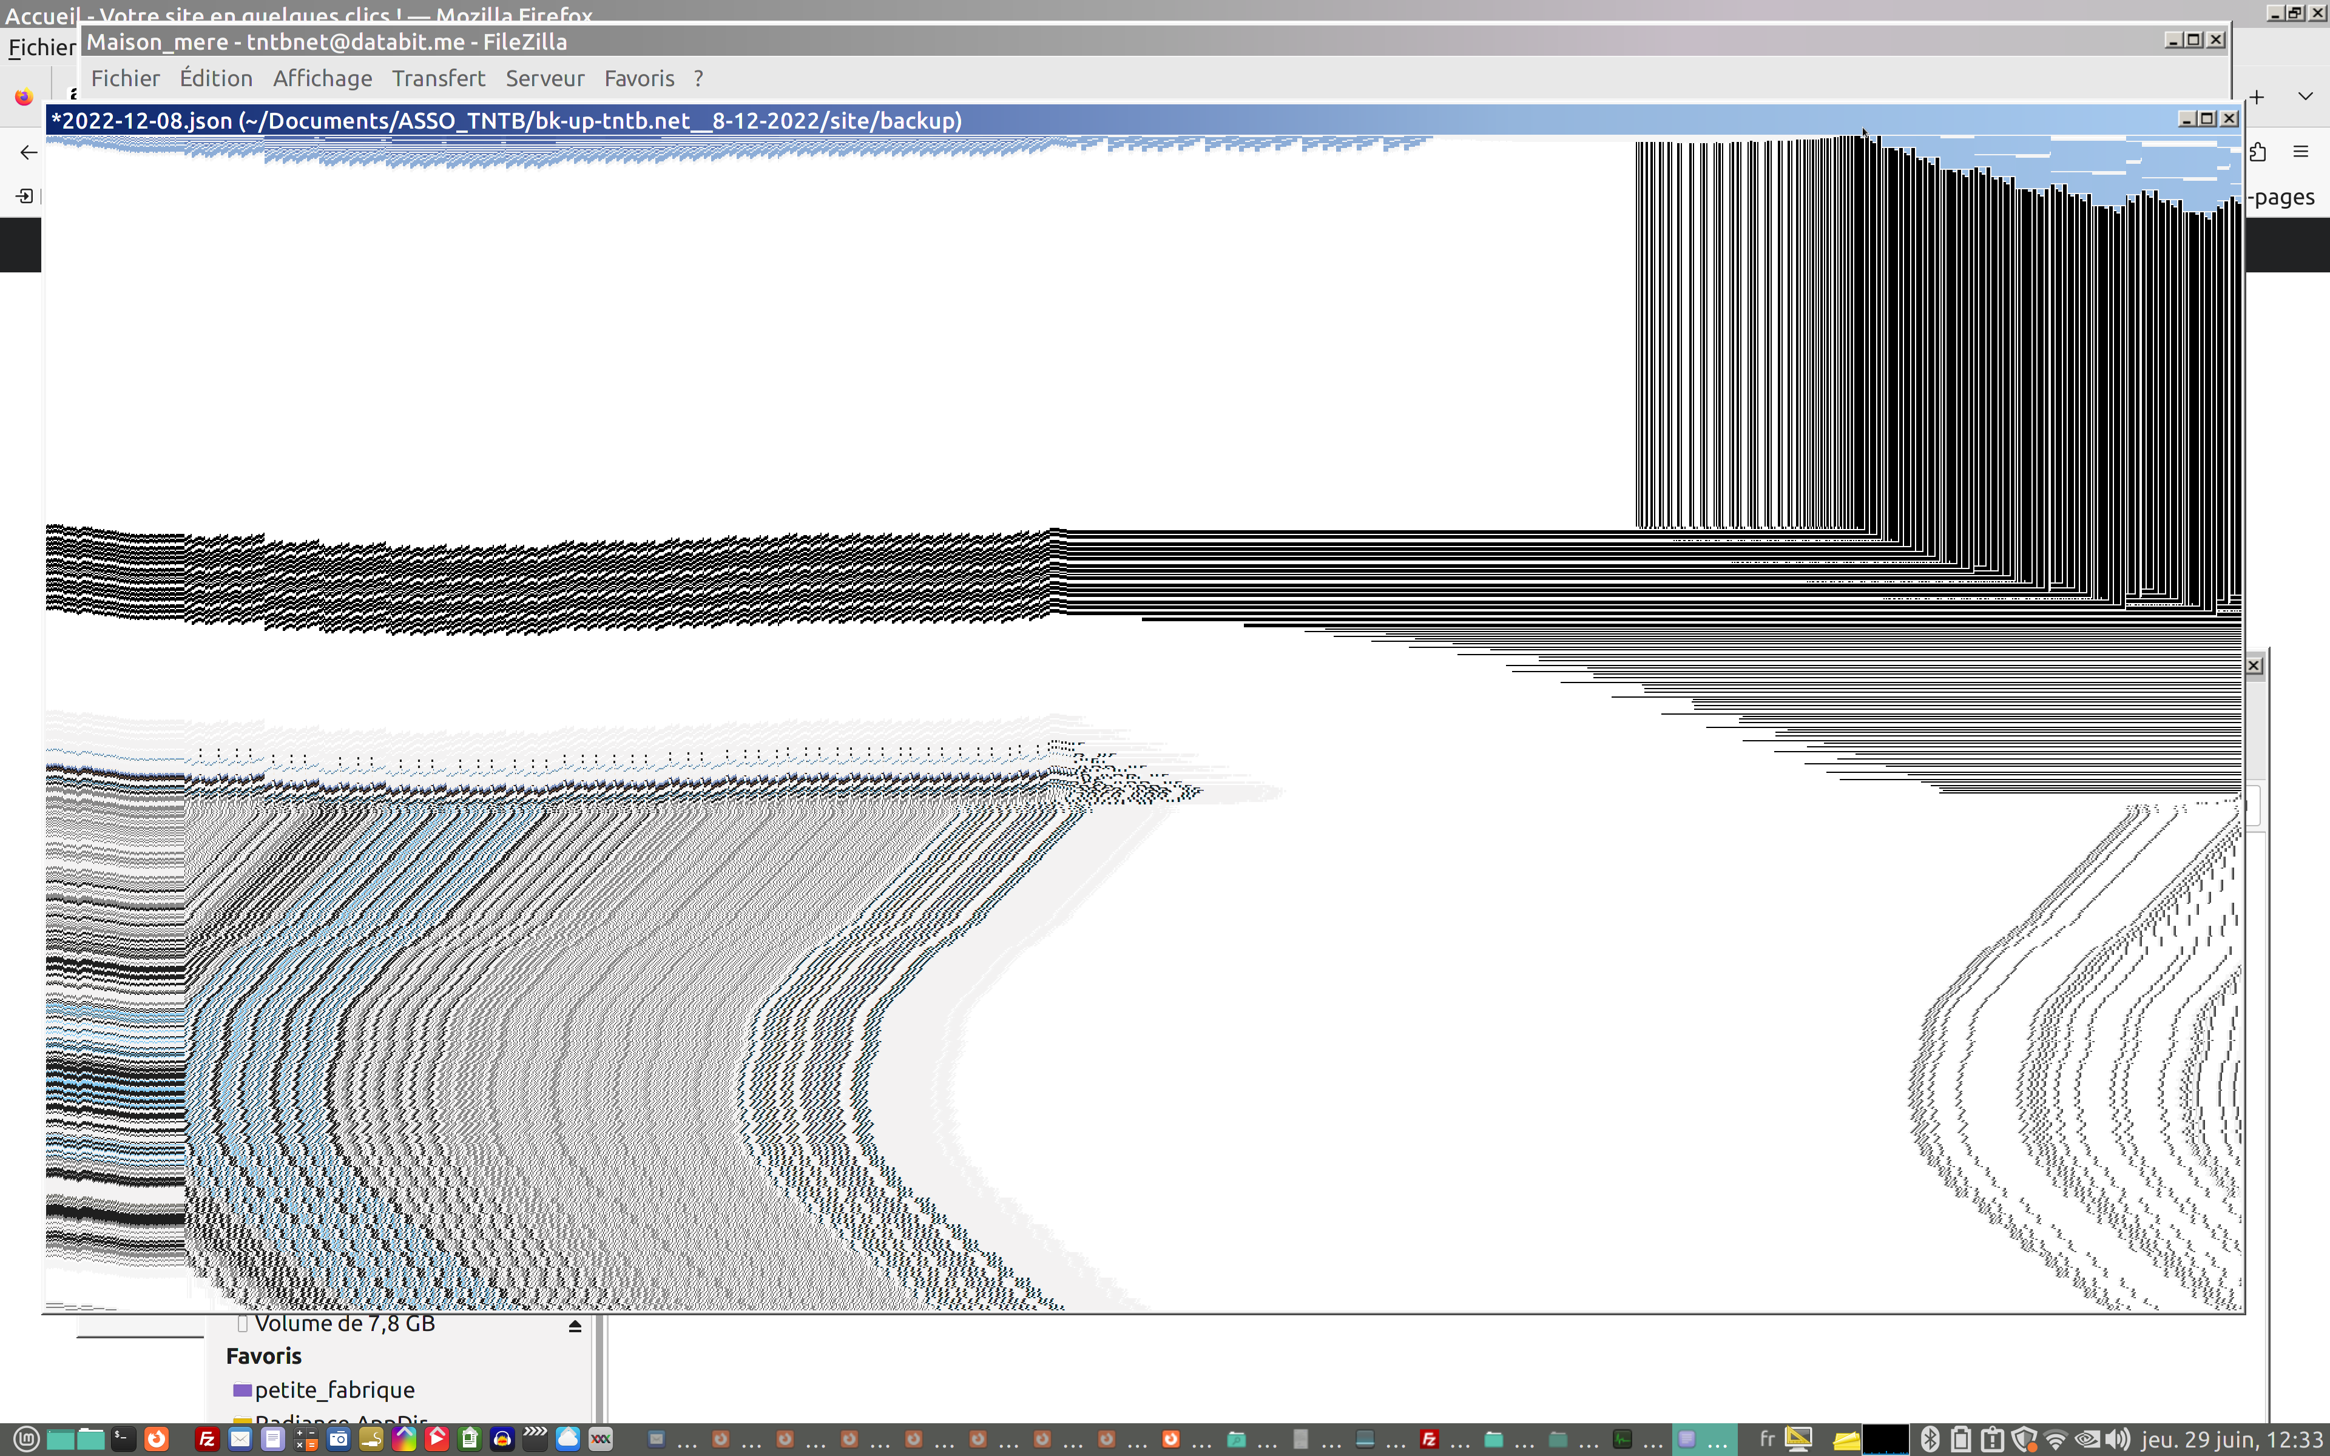2330x1456 pixels.
Task: Open the volume control tray icon
Action: point(2116,1440)
